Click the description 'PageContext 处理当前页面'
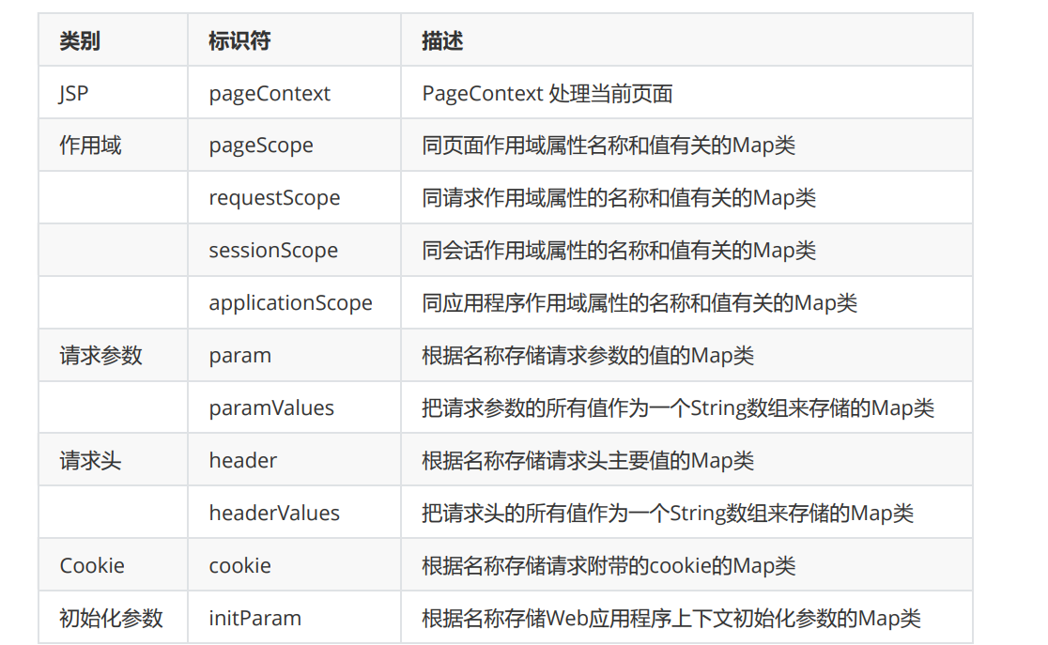This screenshot has height=645, width=1048. [547, 94]
